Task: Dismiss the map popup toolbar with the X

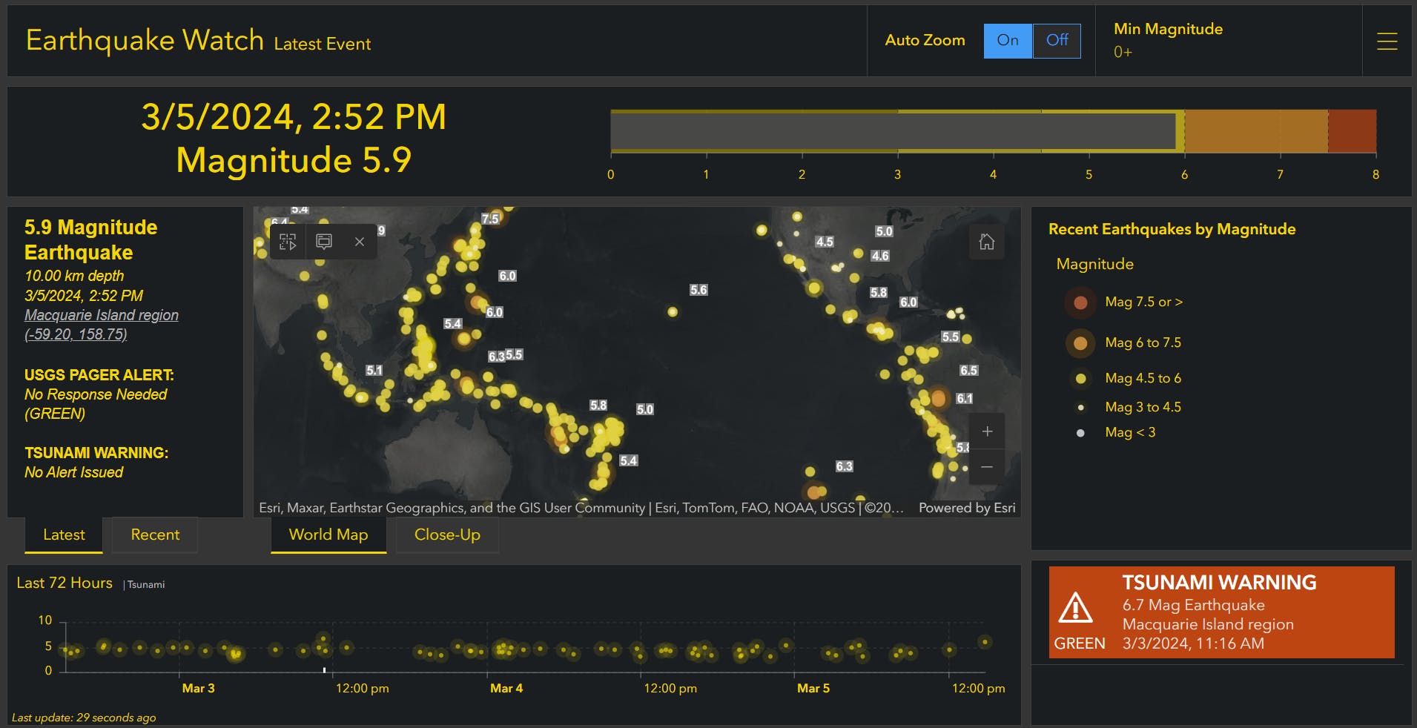Action: coord(359,242)
